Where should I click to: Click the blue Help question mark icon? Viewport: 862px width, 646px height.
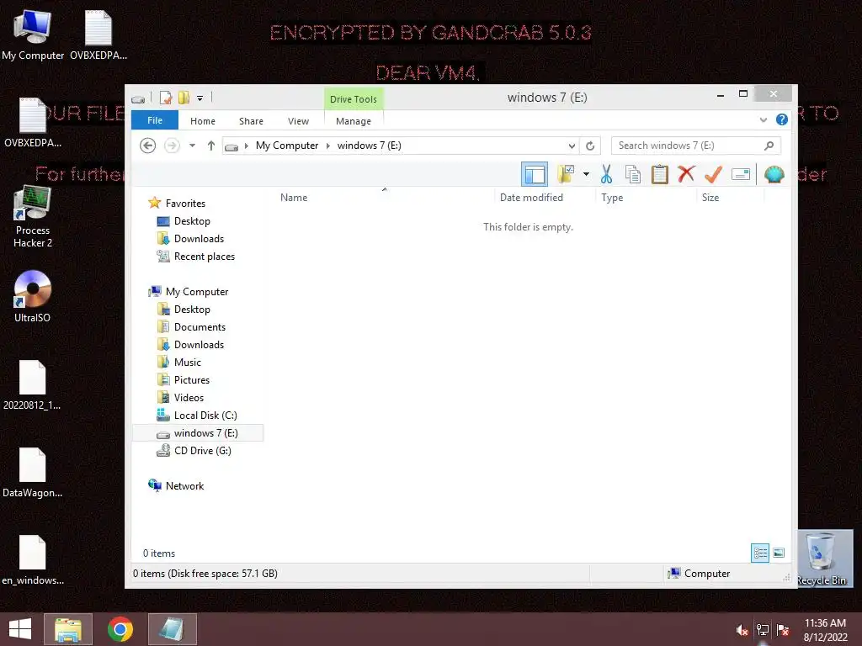782,119
